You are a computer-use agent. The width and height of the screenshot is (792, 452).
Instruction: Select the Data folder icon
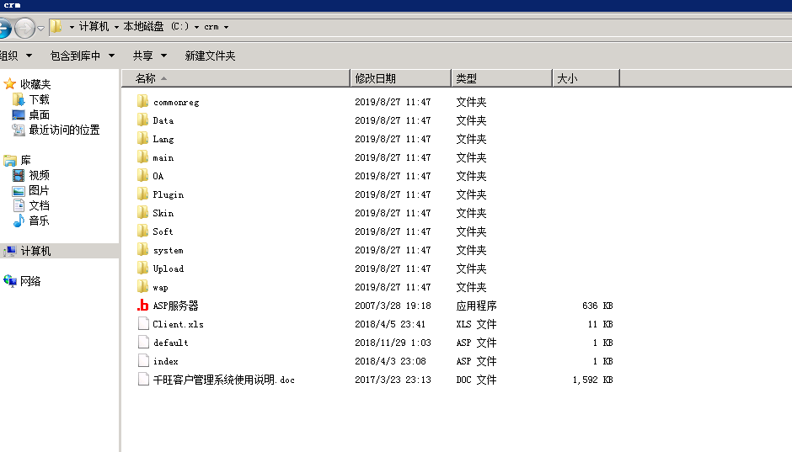click(x=143, y=120)
